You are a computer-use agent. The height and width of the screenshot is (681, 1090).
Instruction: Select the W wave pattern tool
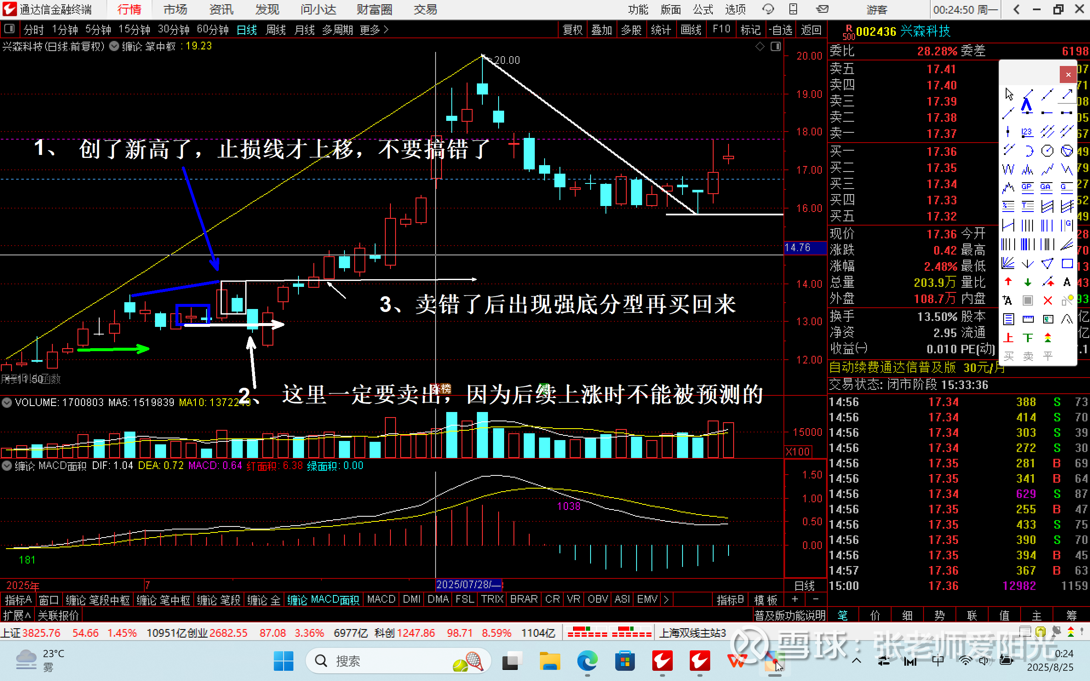coord(1008,169)
